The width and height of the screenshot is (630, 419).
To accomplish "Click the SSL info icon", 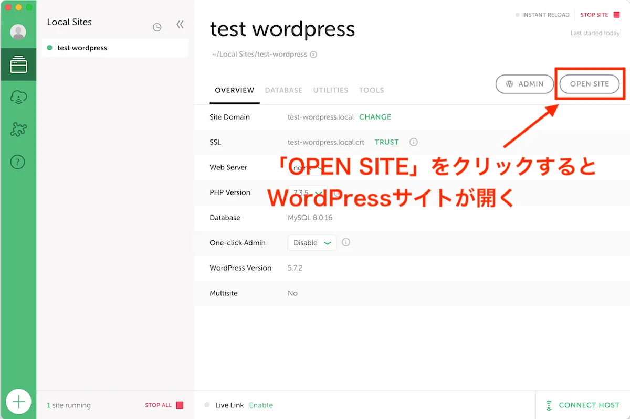I will tap(413, 142).
